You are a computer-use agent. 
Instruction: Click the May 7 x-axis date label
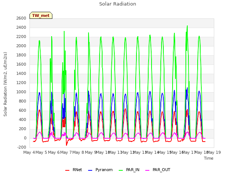(66, 152)
